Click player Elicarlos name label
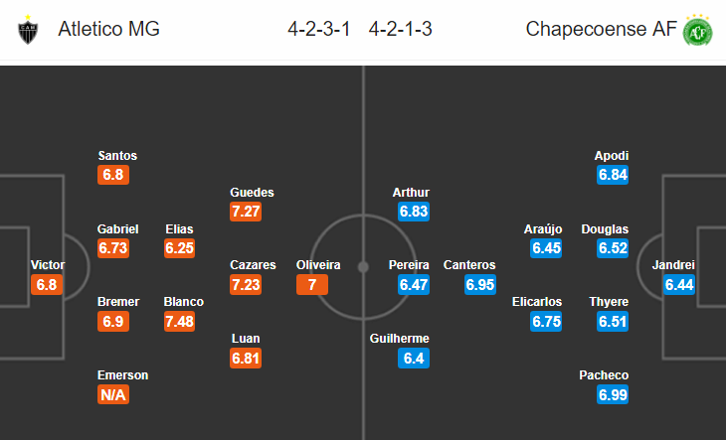 (537, 302)
